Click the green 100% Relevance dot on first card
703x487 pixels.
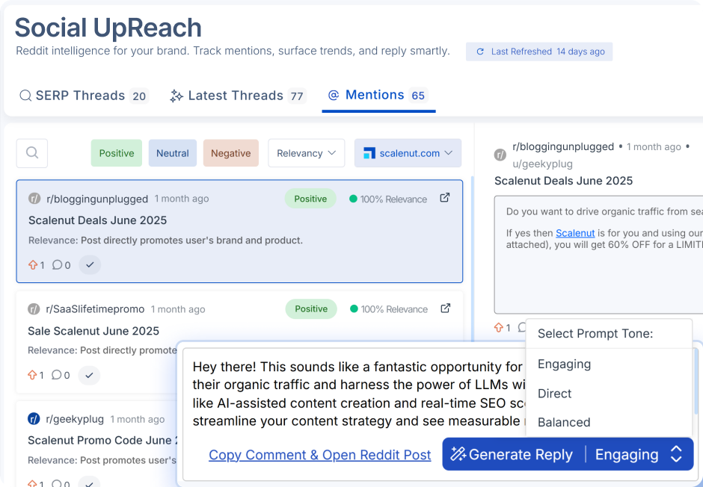point(353,198)
